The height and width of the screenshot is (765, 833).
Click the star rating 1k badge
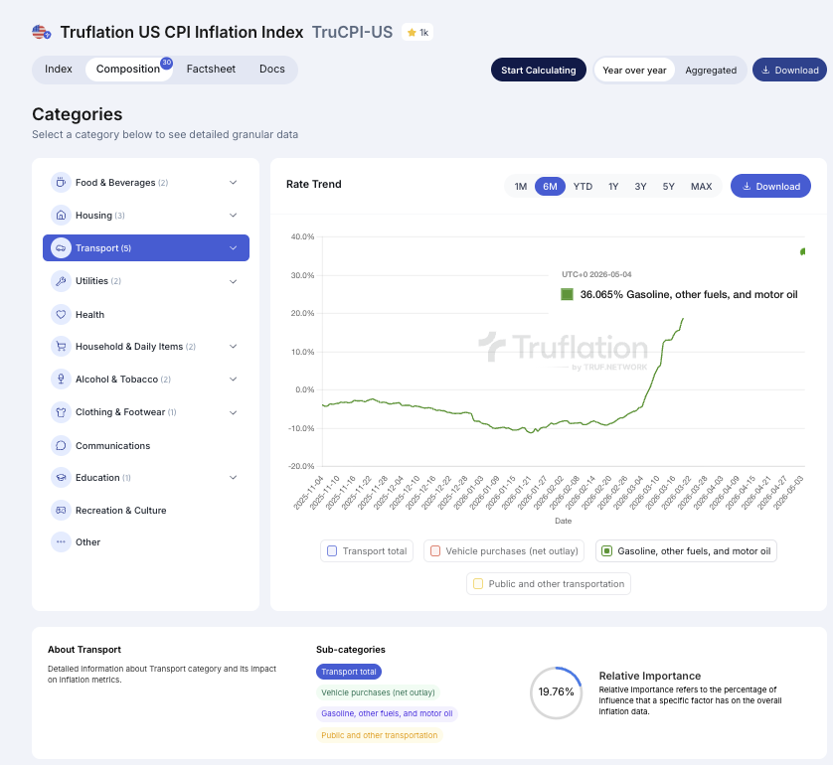tap(417, 33)
